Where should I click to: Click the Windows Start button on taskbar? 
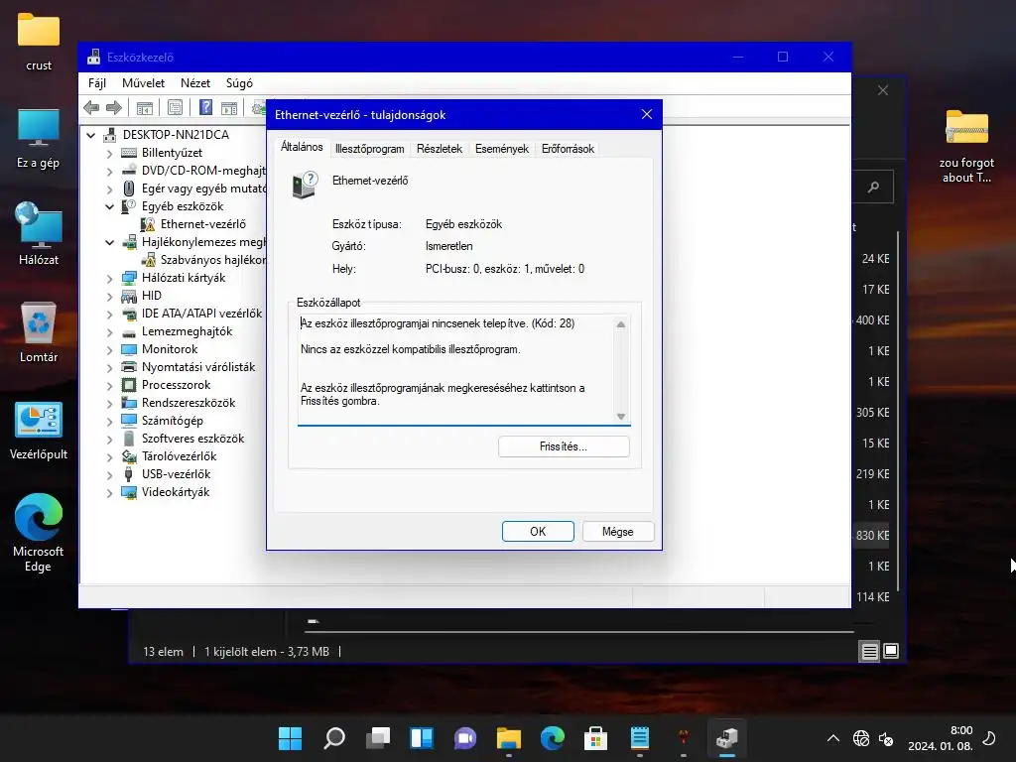290,738
